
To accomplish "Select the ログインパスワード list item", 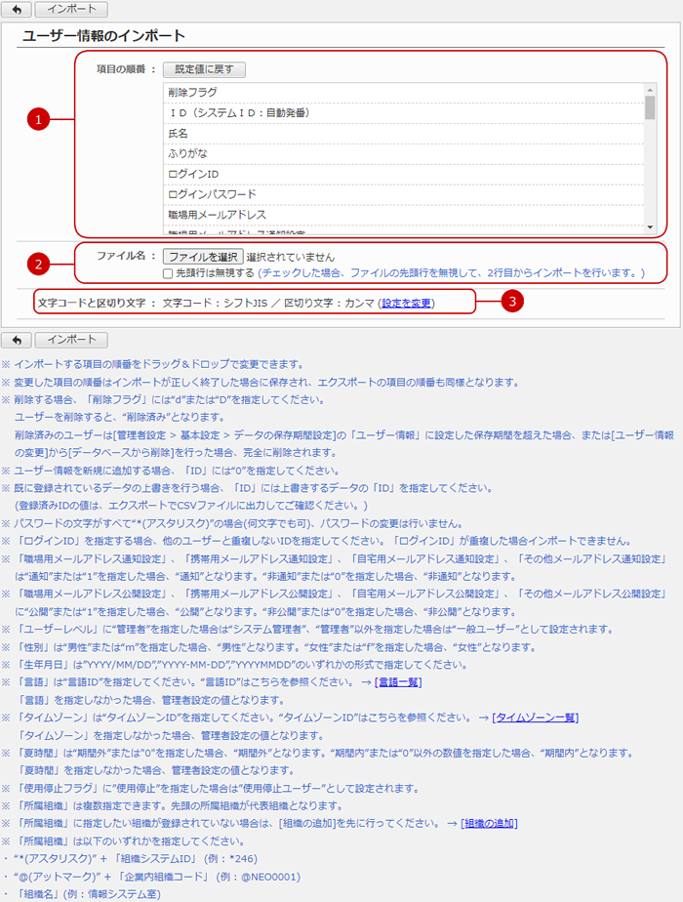I will click(x=404, y=194).
